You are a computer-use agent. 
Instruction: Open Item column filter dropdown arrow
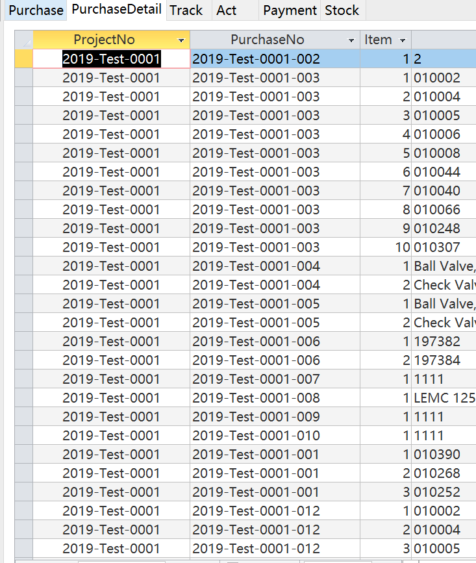pos(403,40)
